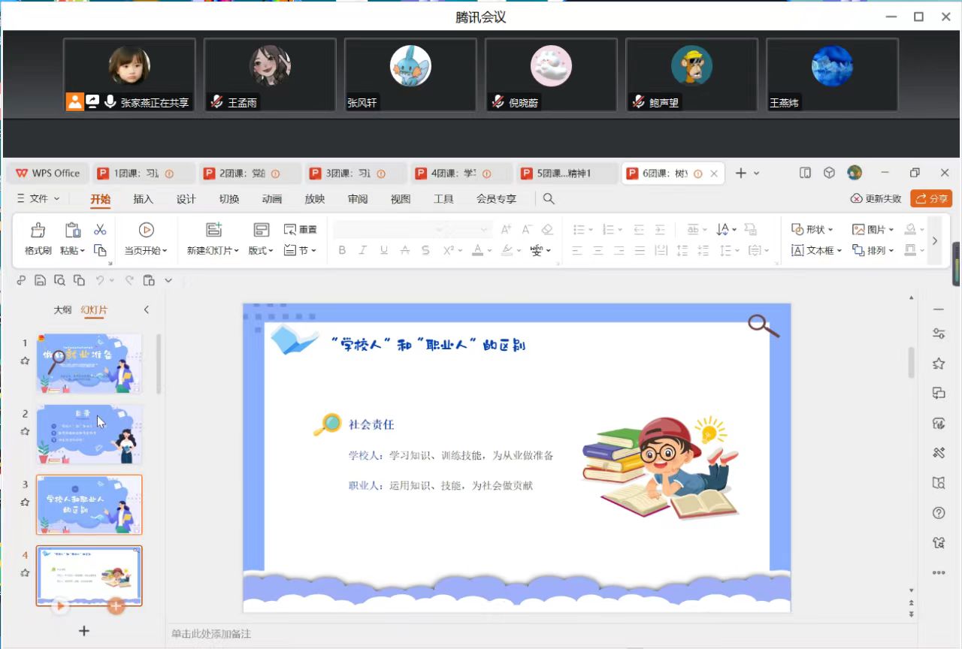The image size is (962, 649).
Task: Open the Animation (动画) ribbon tab
Action: point(272,199)
